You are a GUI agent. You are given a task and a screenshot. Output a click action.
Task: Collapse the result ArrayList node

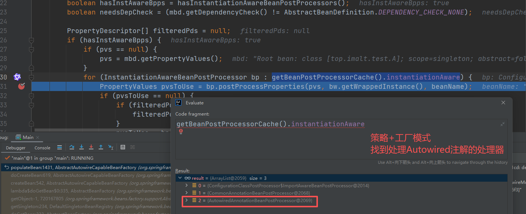click(180, 178)
